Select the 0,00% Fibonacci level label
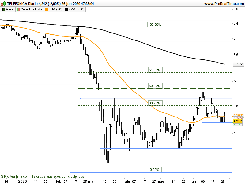Image resolution: width=245 pixels, height=184 pixels. click(155, 170)
